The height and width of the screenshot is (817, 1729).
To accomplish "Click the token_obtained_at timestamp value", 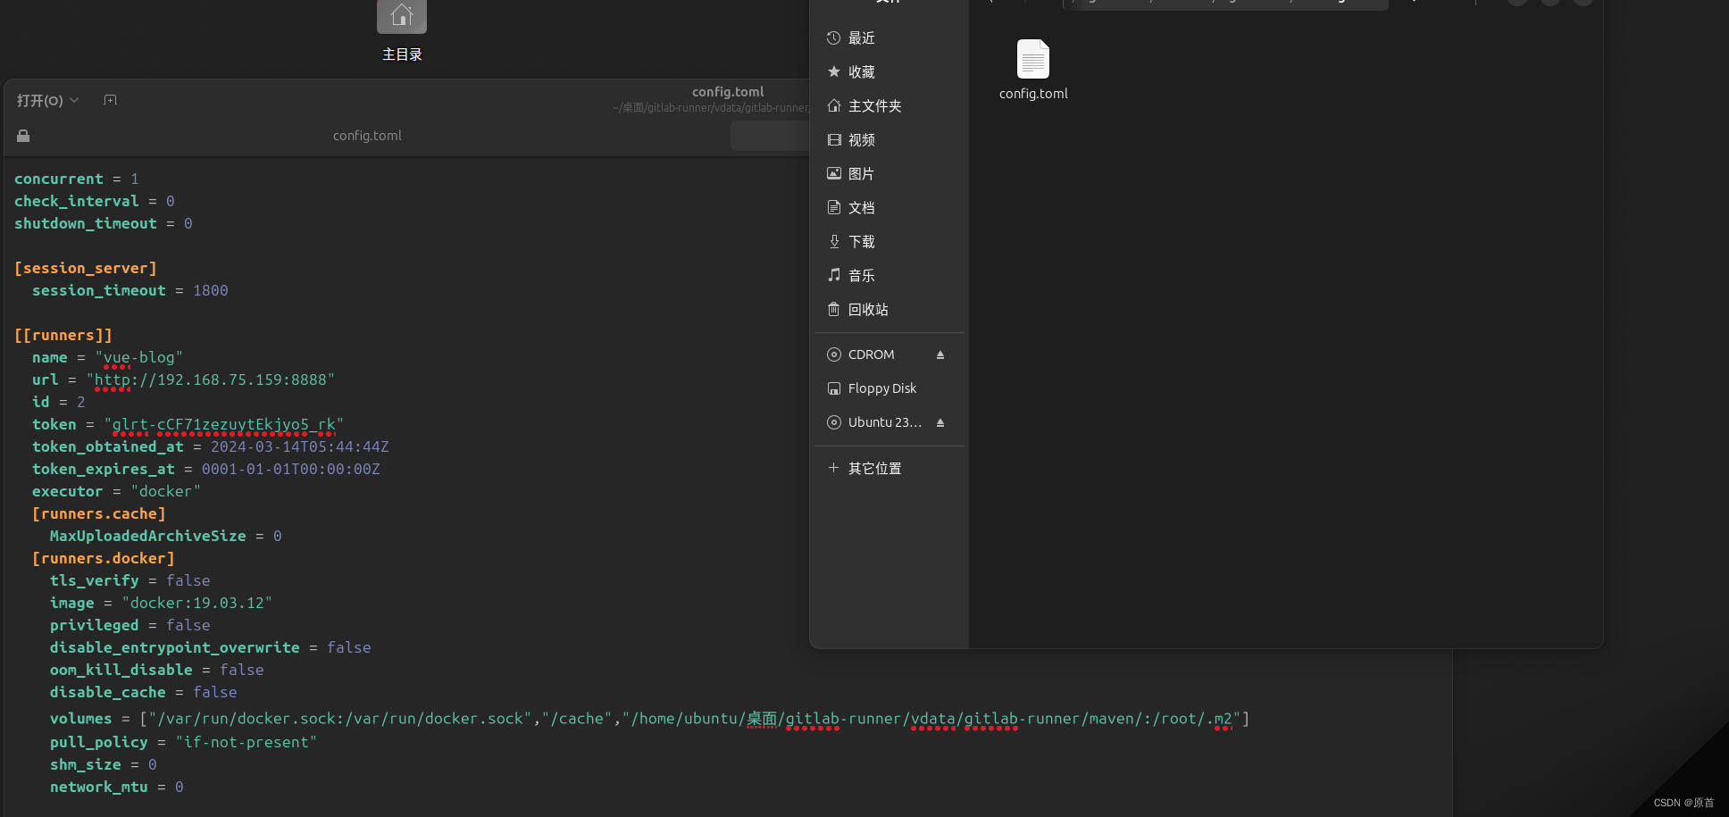I will 300,446.
